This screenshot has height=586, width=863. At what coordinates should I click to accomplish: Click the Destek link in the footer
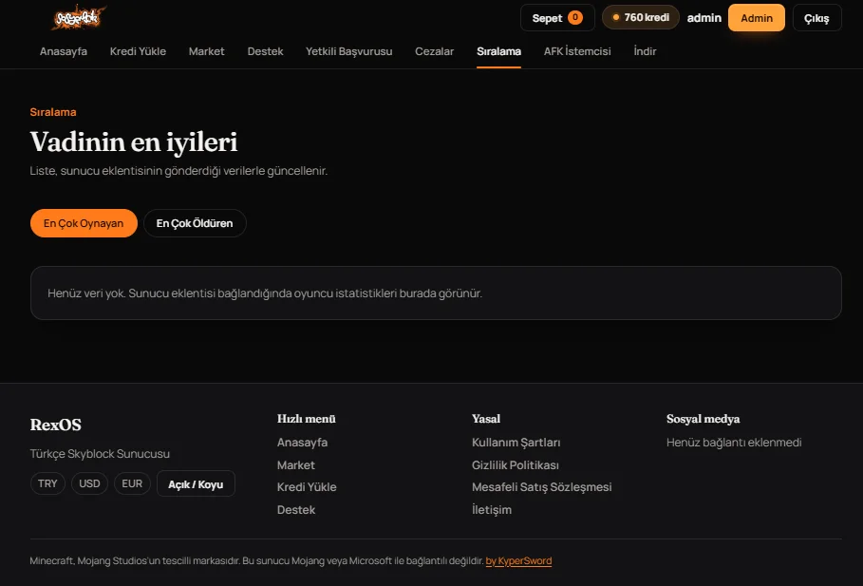pos(296,509)
